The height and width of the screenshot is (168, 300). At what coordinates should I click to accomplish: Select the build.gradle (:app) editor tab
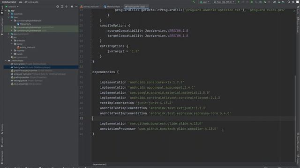click(x=136, y=7)
